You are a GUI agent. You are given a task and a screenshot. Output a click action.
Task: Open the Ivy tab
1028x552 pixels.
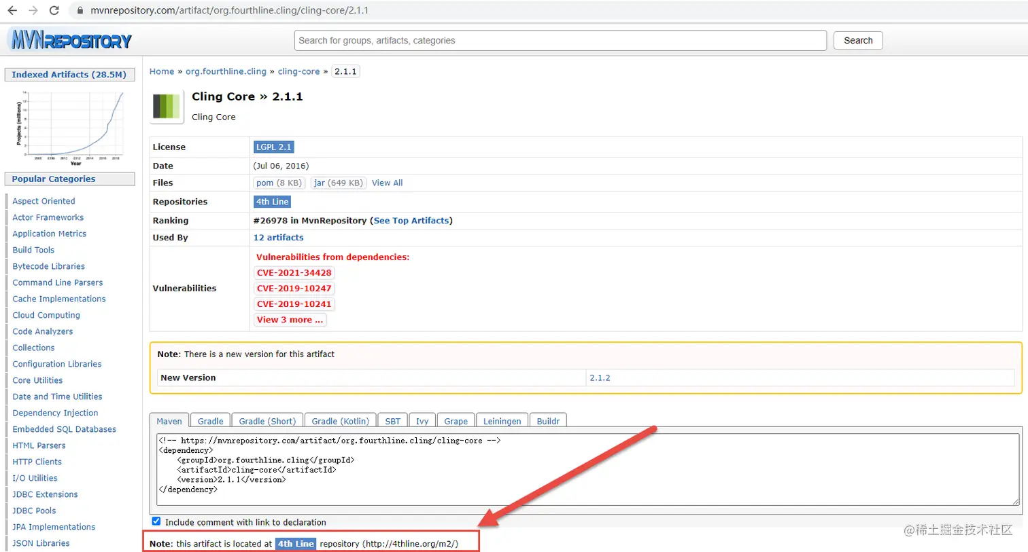click(422, 421)
